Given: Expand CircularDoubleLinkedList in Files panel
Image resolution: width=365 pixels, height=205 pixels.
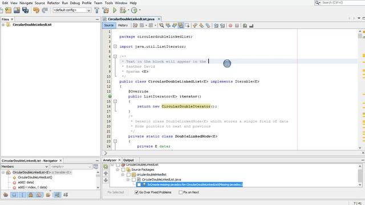Looking at the screenshot, I should pos(3,24).
